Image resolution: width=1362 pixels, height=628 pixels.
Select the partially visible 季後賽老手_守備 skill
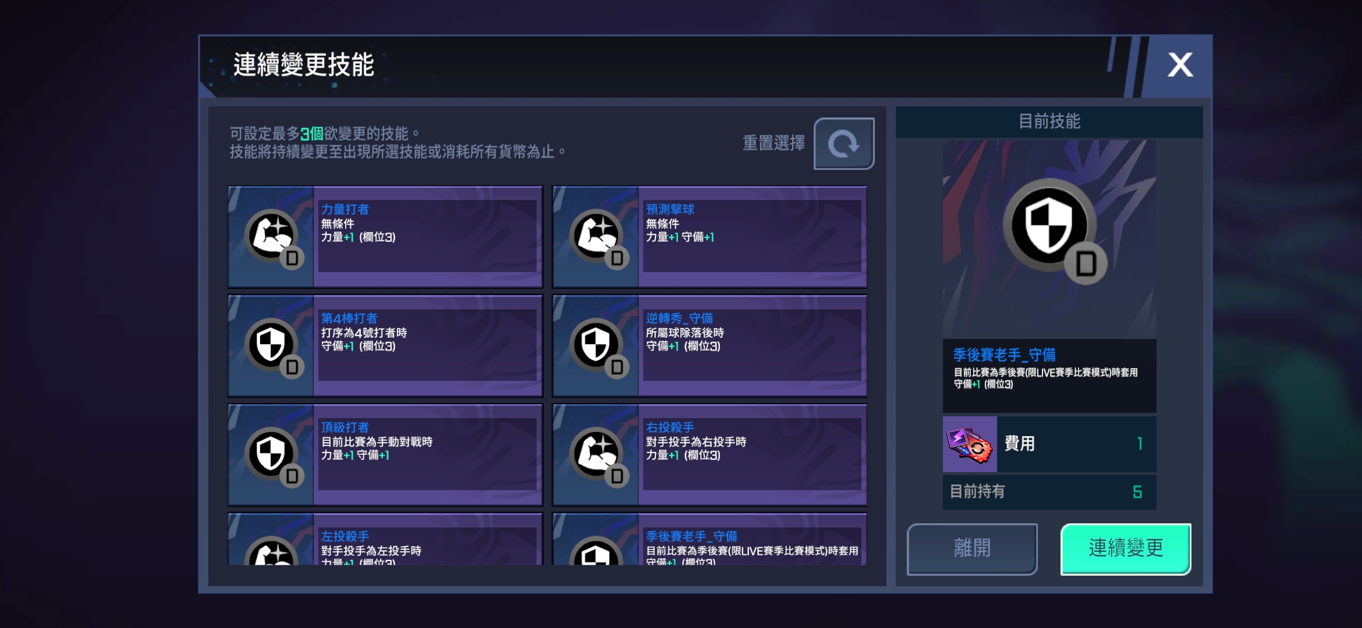(x=710, y=539)
